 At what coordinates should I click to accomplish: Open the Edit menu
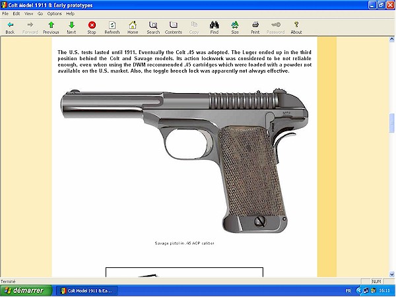(16, 14)
